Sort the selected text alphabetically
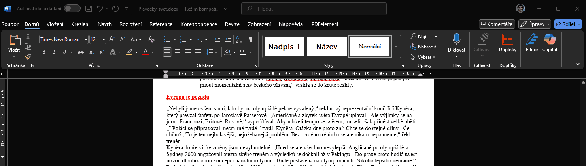This screenshot has width=586, height=166. pyautogui.click(x=239, y=39)
